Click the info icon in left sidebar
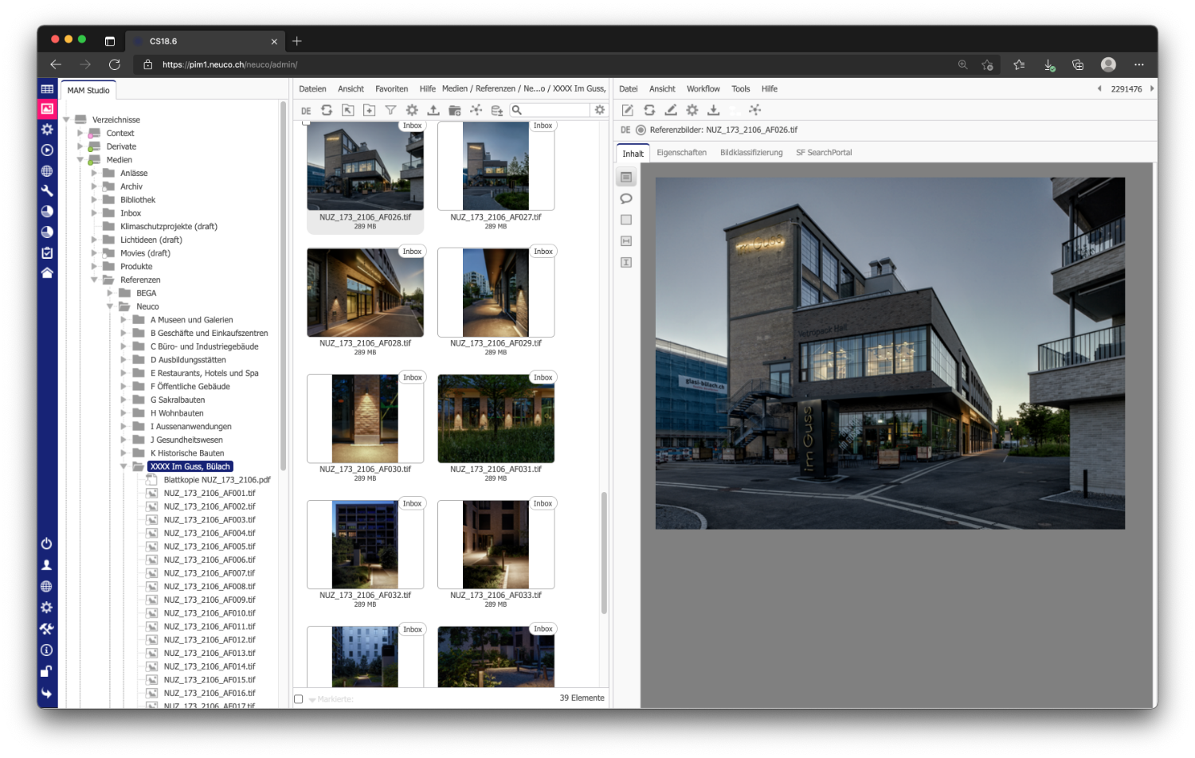 pos(47,651)
